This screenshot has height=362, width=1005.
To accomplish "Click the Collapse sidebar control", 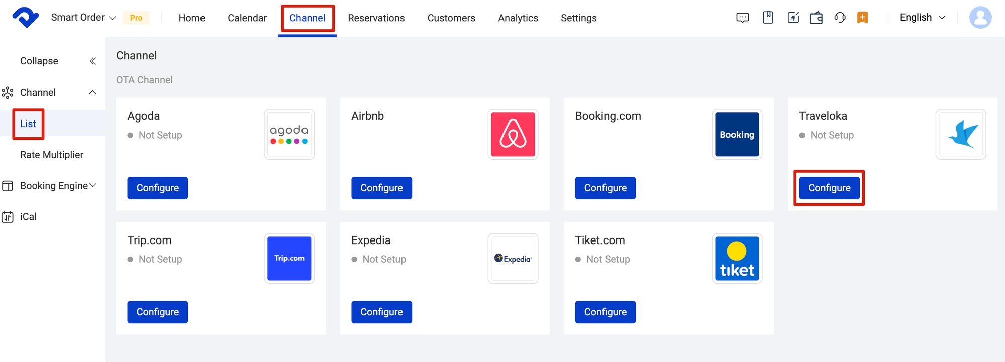I will click(39, 60).
